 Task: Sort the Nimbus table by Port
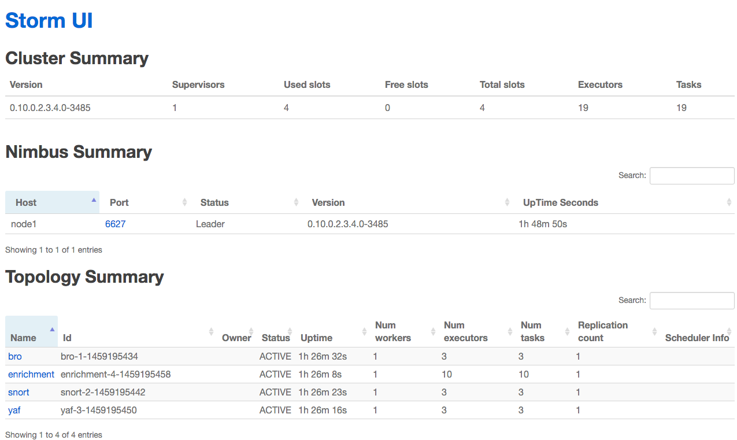point(185,202)
